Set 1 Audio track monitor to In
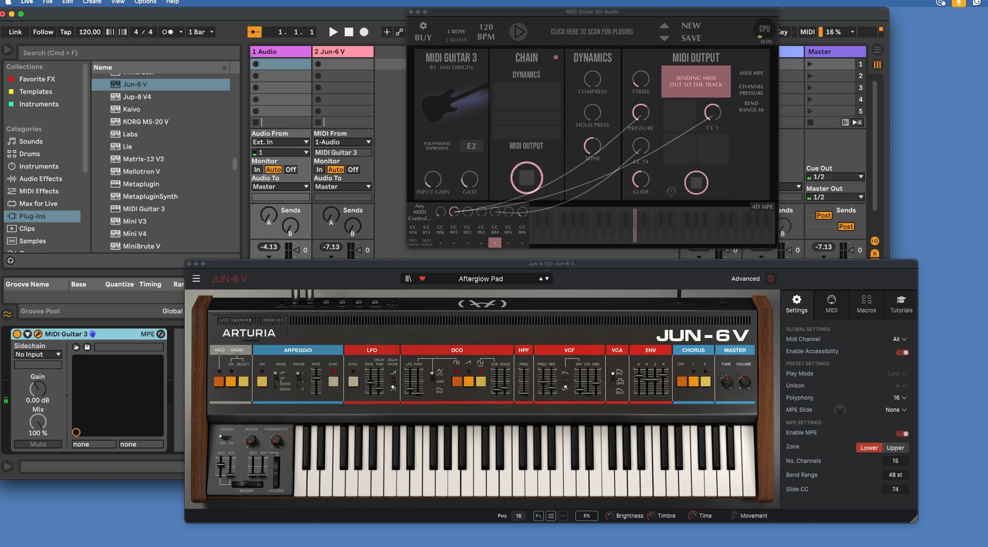This screenshot has width=988, height=547. click(x=257, y=170)
